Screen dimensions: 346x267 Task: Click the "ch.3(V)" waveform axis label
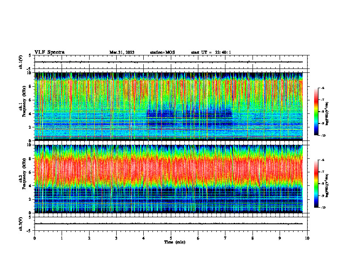[21, 224]
